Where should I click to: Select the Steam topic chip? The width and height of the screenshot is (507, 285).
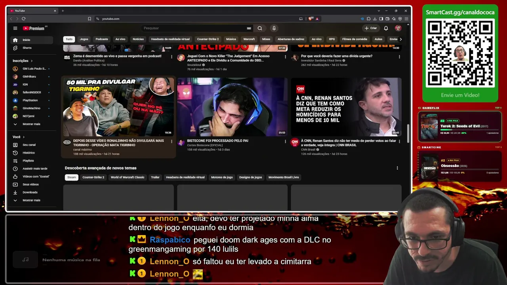point(72,177)
